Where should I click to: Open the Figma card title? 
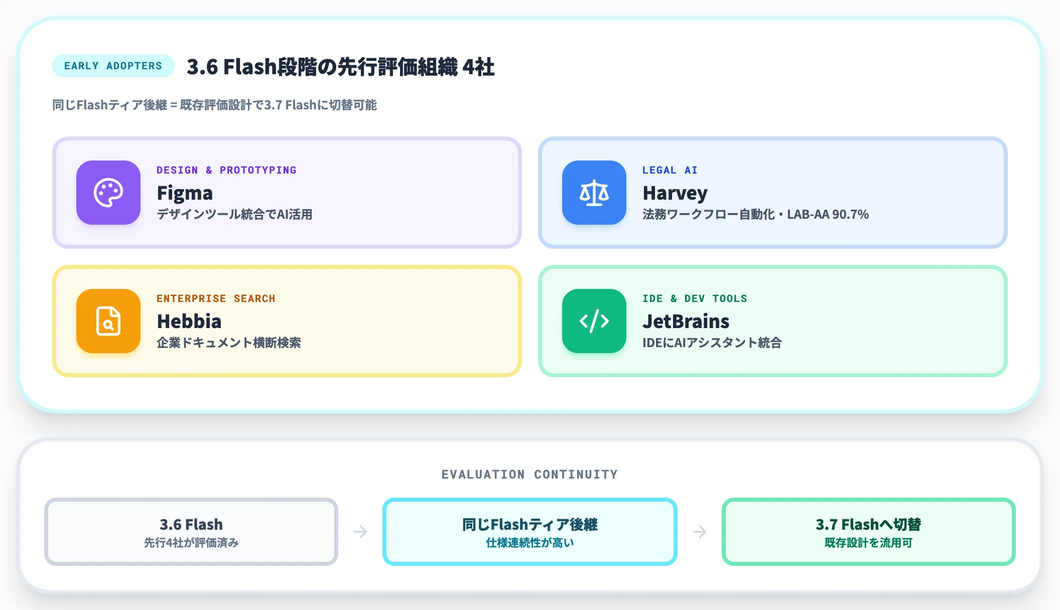click(185, 193)
